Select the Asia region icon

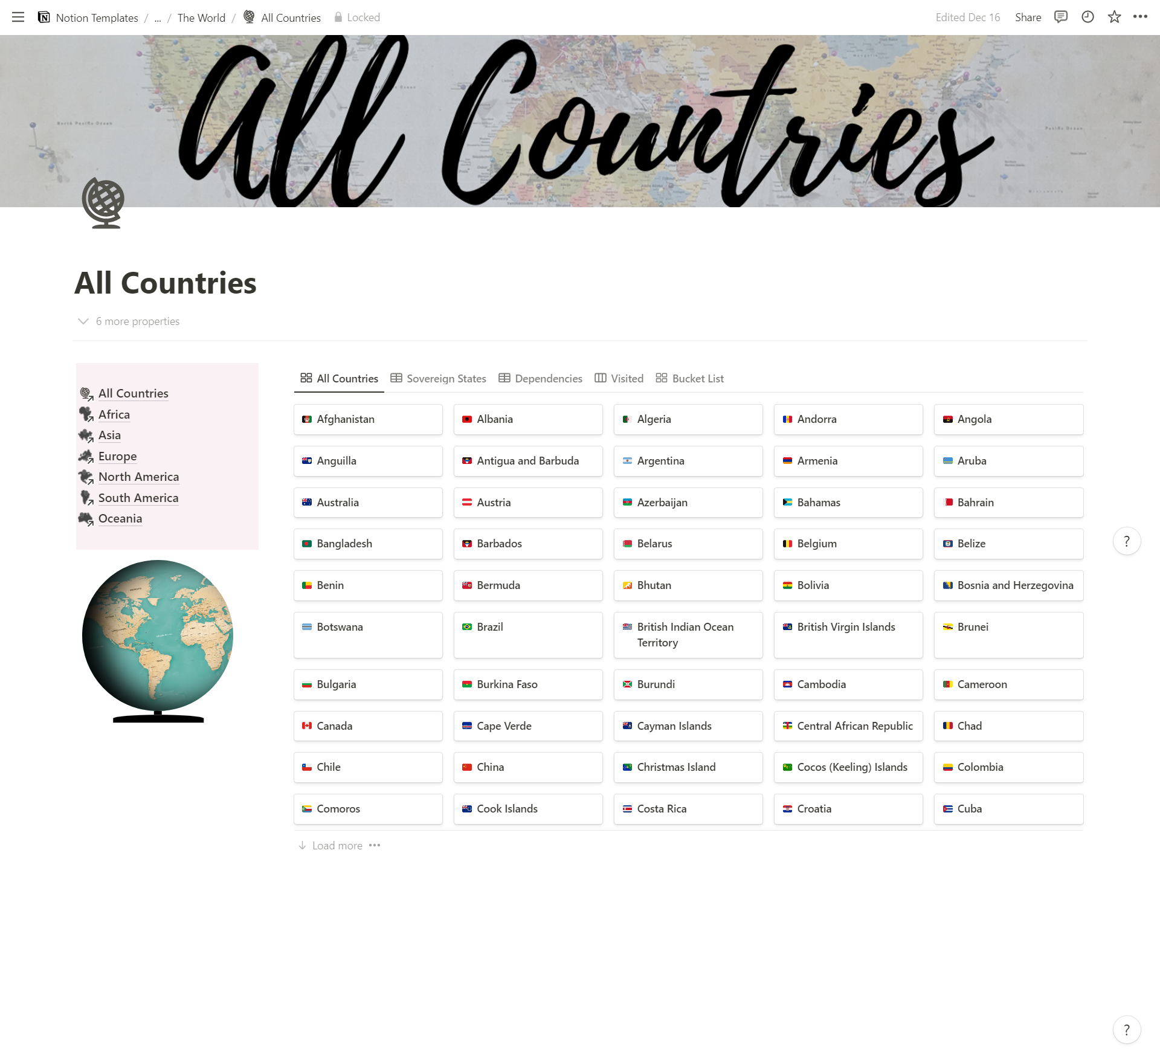(x=86, y=434)
